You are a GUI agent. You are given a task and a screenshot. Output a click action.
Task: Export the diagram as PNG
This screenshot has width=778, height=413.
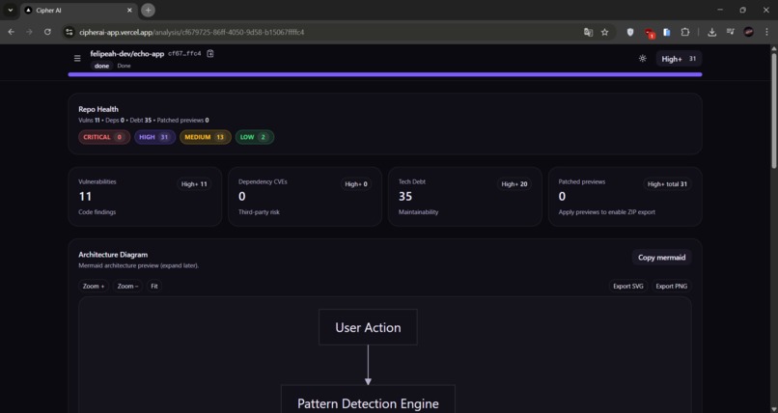point(671,286)
